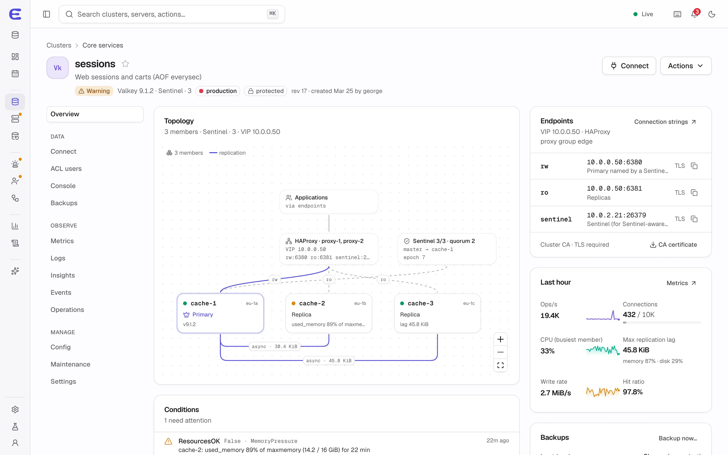Select the cache-3 replica node card

coord(437,313)
